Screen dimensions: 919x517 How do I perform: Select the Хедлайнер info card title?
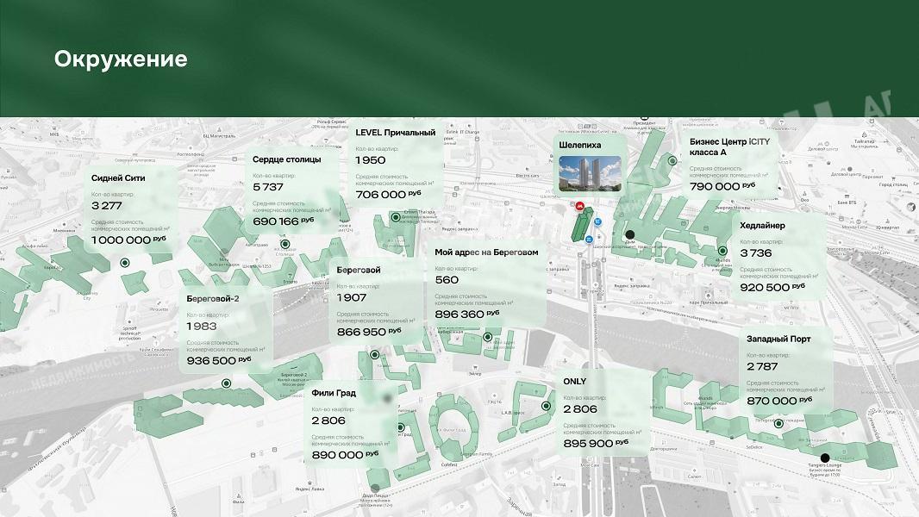(x=762, y=226)
